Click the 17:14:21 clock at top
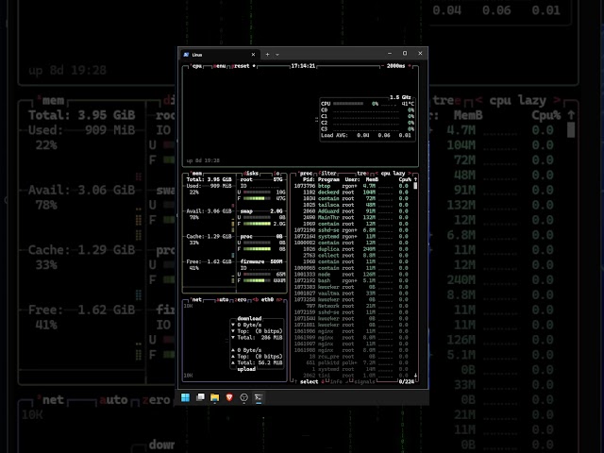Viewport: 604px width, 453px height. pos(303,66)
